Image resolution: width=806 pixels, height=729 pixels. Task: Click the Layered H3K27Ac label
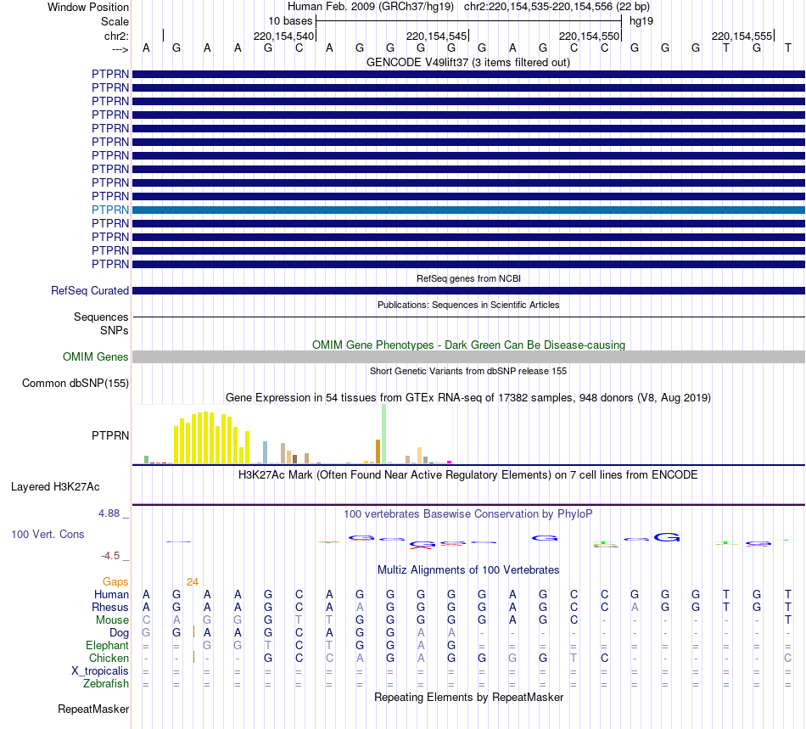[x=55, y=487]
